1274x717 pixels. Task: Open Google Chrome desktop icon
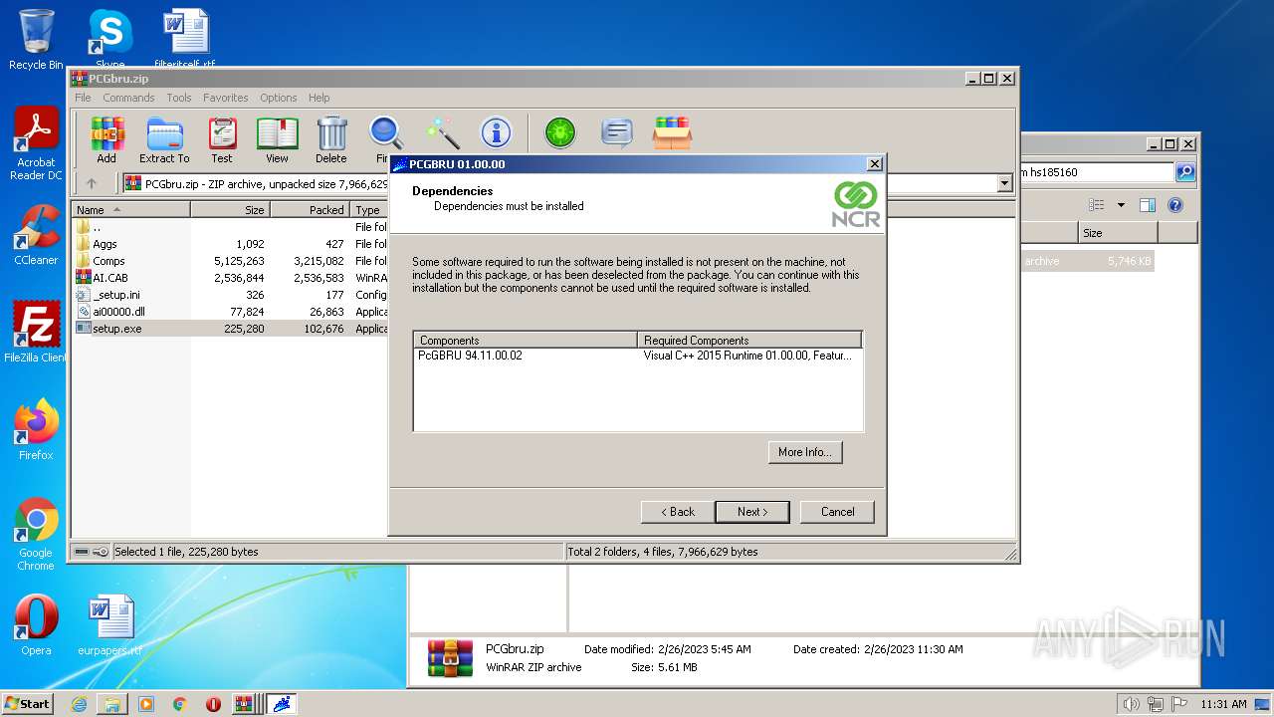36,535
